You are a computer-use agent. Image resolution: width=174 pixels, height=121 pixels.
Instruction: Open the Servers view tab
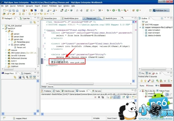[x=98, y=91]
